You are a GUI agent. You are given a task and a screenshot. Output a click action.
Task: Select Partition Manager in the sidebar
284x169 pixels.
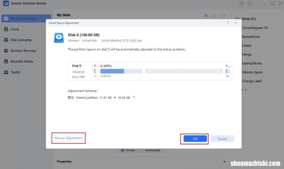click(x=26, y=18)
